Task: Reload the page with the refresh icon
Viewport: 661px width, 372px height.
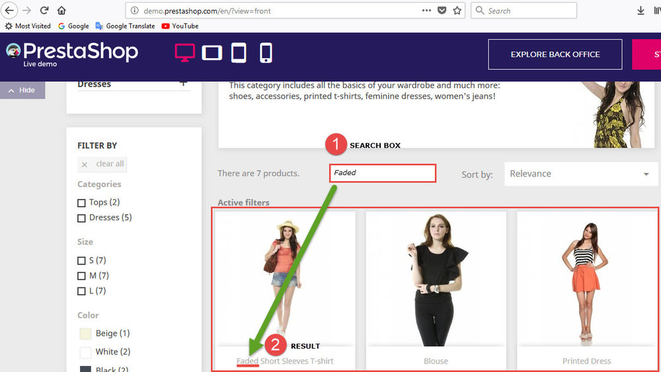Action: point(44,10)
